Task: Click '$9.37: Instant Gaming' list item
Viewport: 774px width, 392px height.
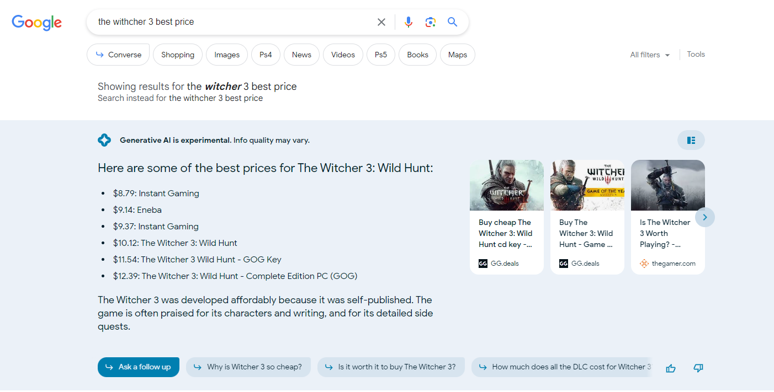Action: click(156, 227)
